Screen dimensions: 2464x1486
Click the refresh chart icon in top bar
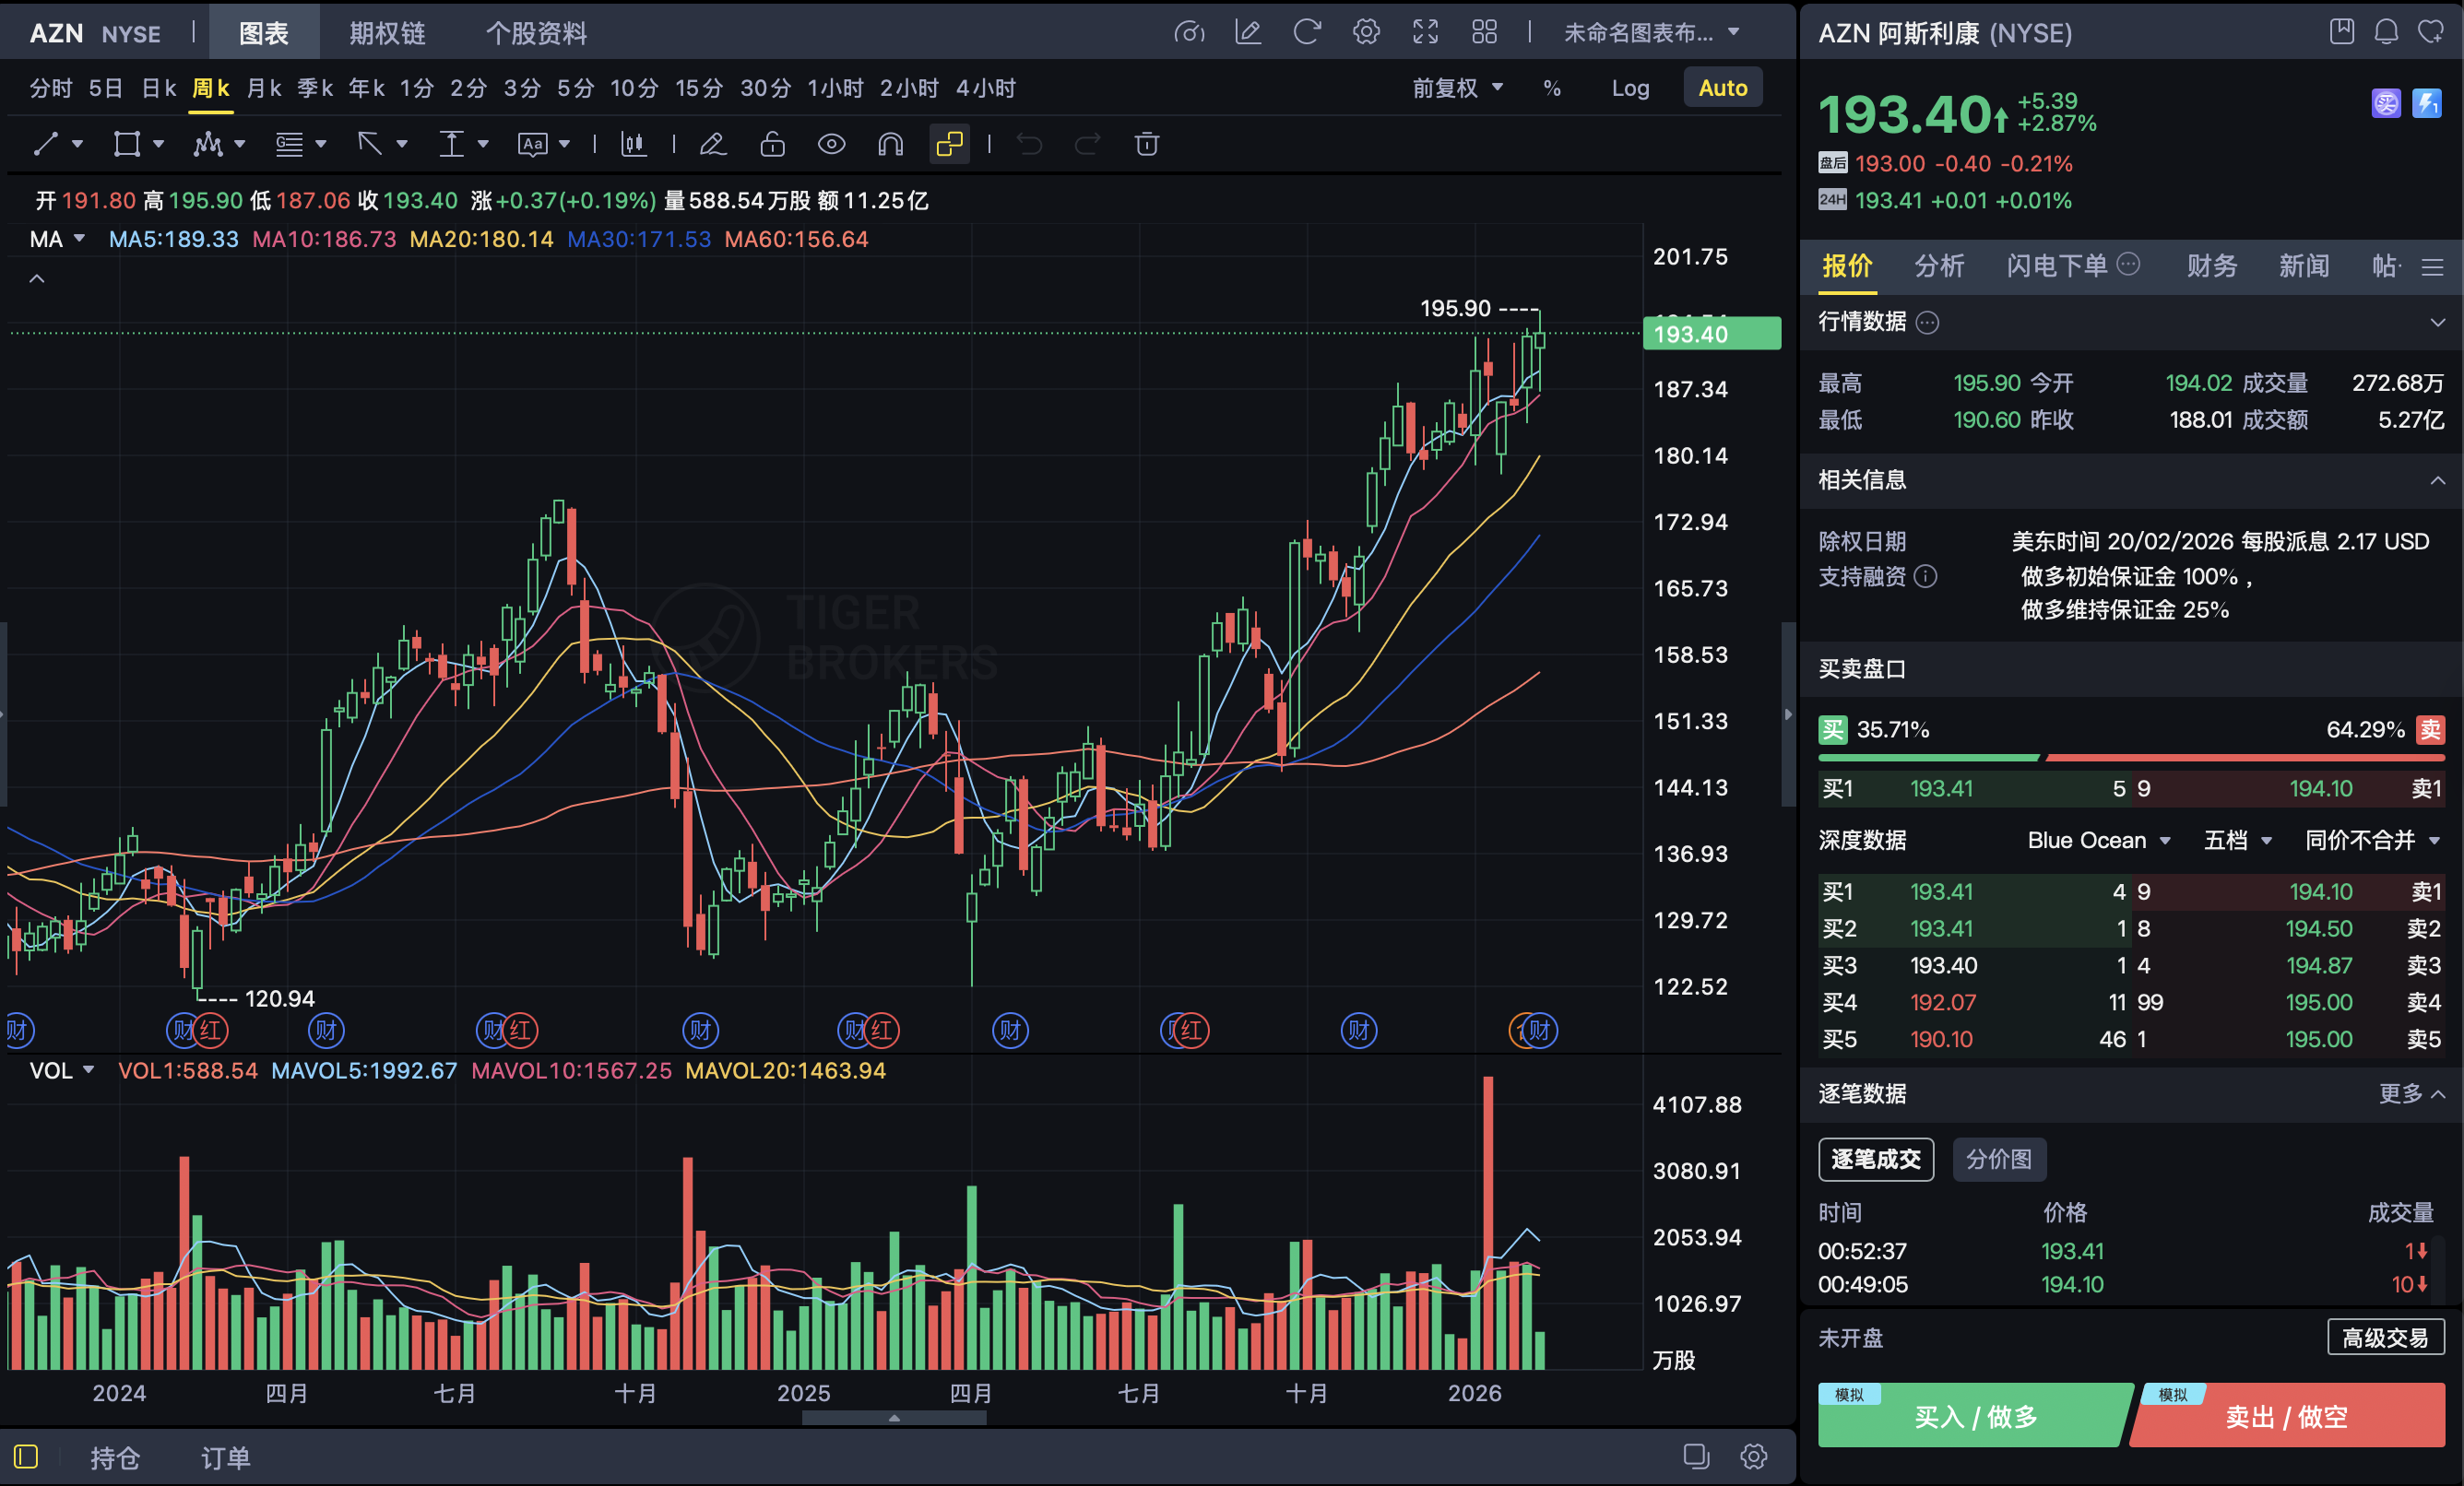click(x=1307, y=32)
